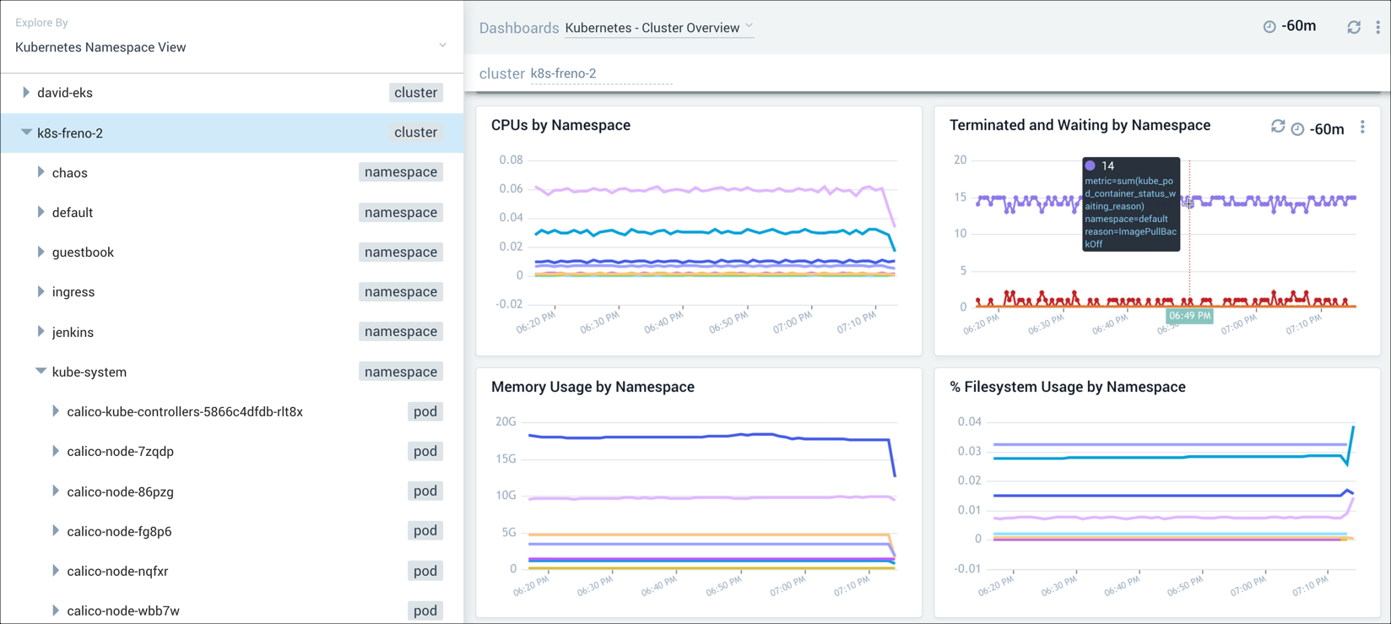
Task: Collapse the kube-system namespace
Action: point(41,372)
